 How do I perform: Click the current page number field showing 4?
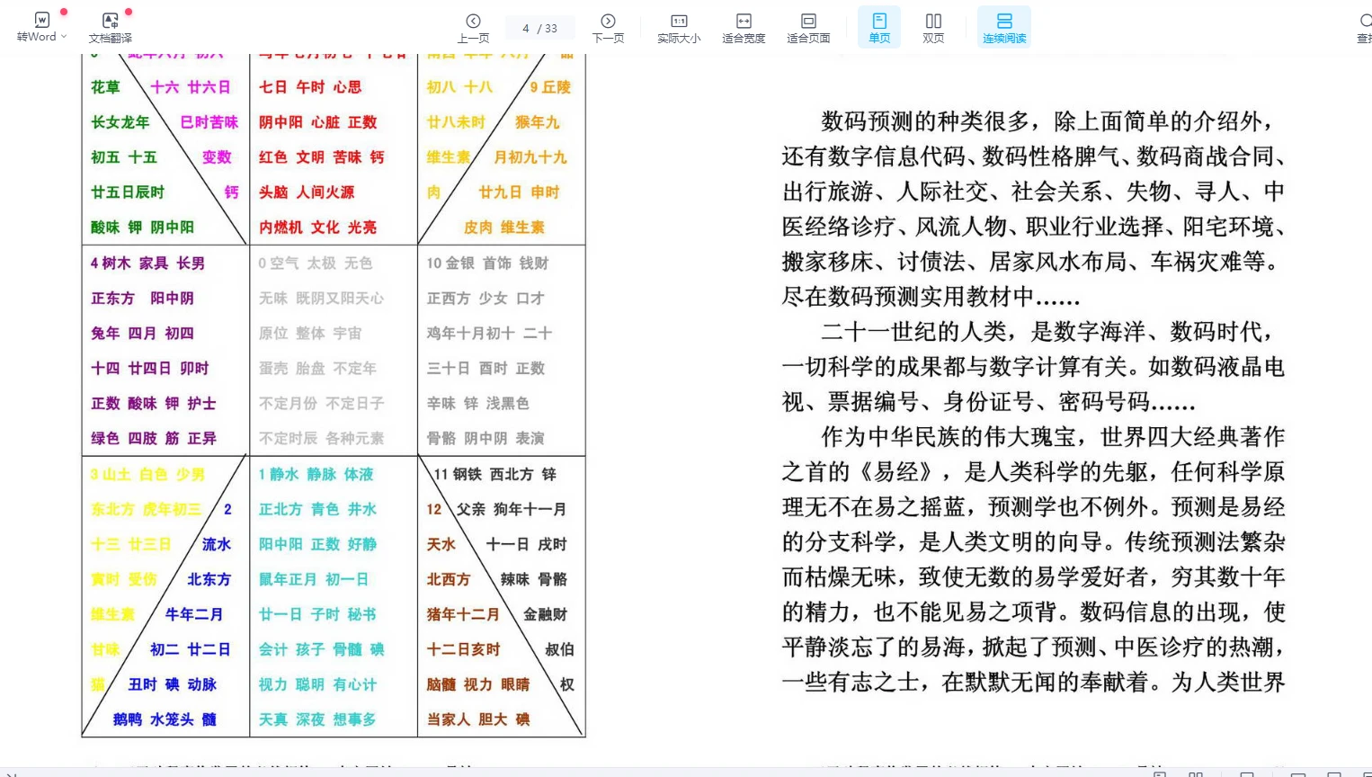point(526,29)
